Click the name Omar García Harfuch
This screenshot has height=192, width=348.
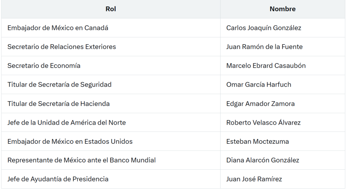(x=259, y=85)
